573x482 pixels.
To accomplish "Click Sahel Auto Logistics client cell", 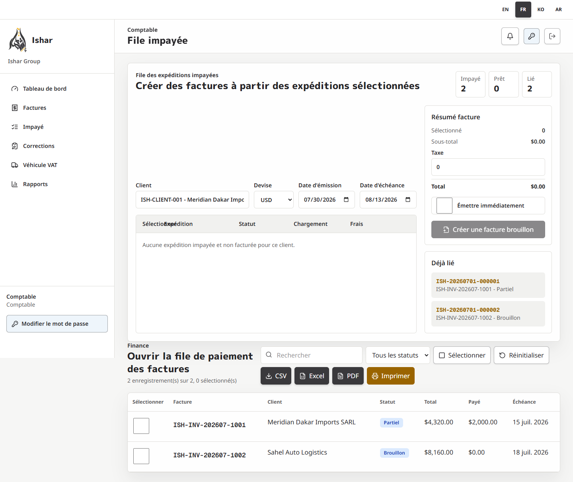I will pos(297,453).
